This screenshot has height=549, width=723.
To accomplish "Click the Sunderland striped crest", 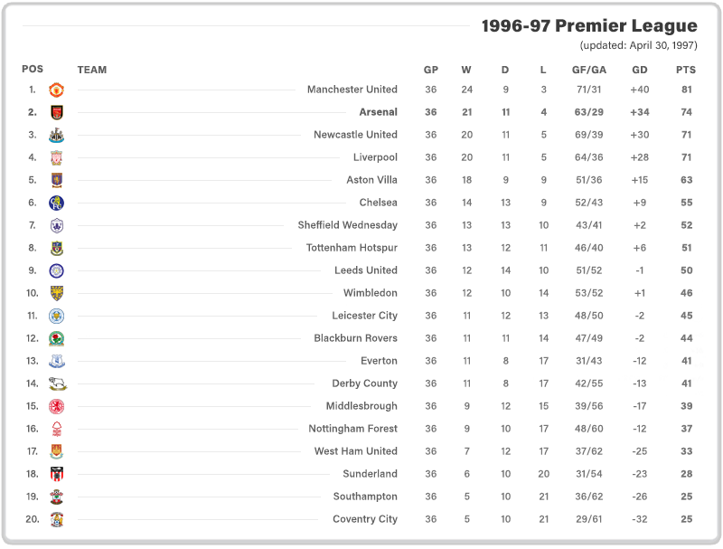I will pos(56,474).
